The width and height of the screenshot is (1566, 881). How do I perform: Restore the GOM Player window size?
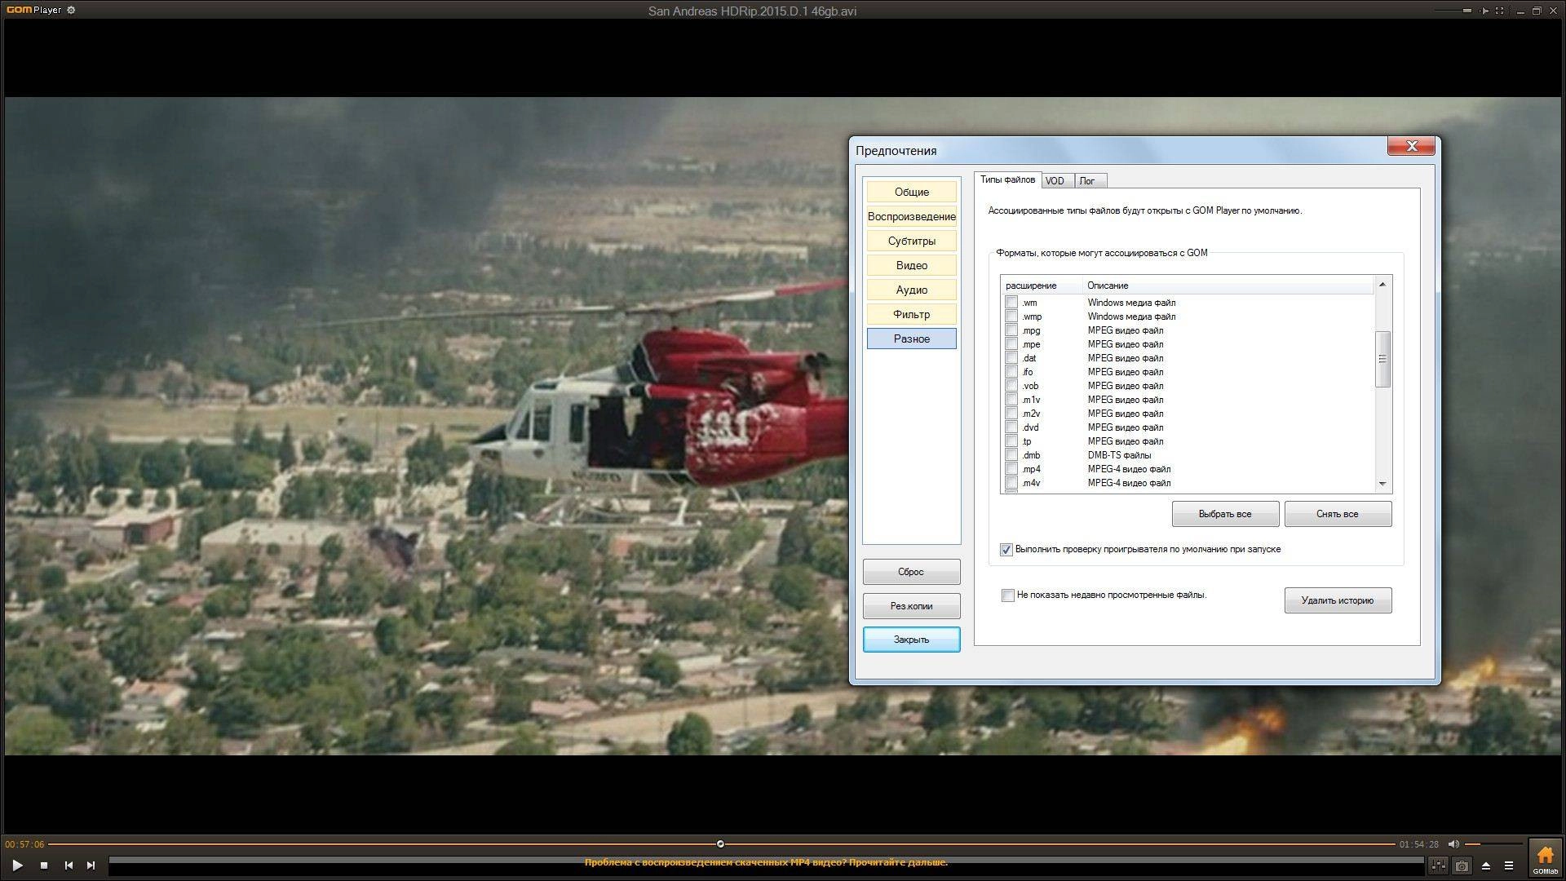tap(1537, 11)
